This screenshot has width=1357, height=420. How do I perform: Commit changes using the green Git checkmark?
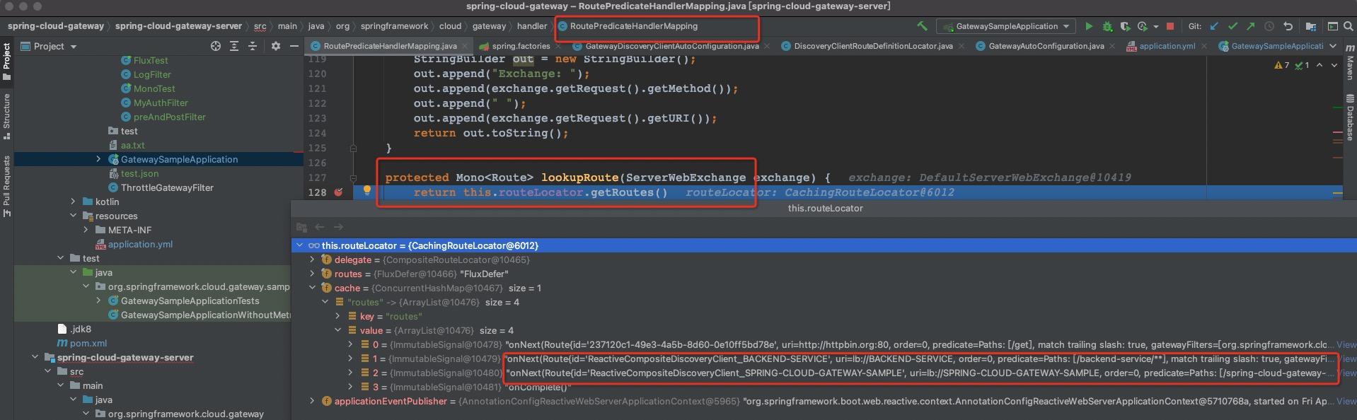pos(1232,26)
